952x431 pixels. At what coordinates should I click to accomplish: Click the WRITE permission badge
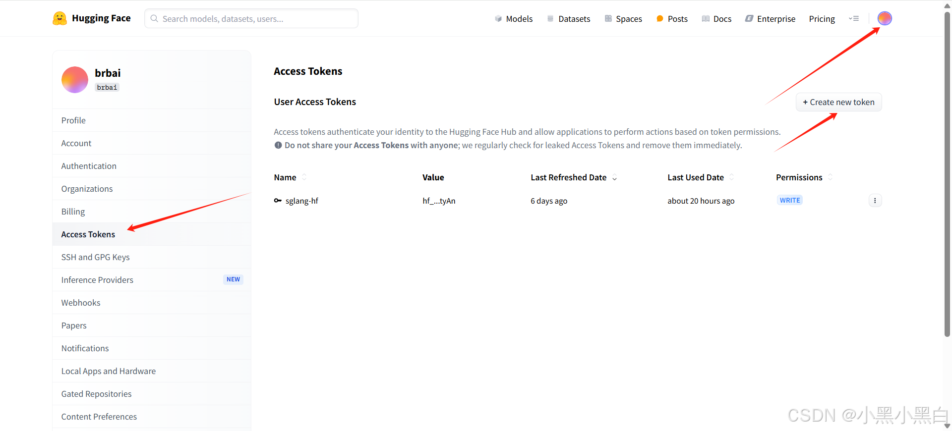coord(790,200)
